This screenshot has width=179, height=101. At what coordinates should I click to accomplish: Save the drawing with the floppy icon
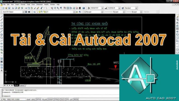point(9,8)
